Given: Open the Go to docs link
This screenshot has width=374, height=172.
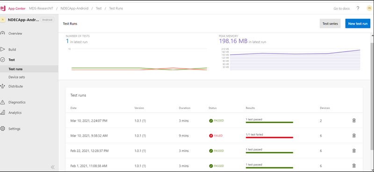Looking at the screenshot, I should (x=342, y=8).
